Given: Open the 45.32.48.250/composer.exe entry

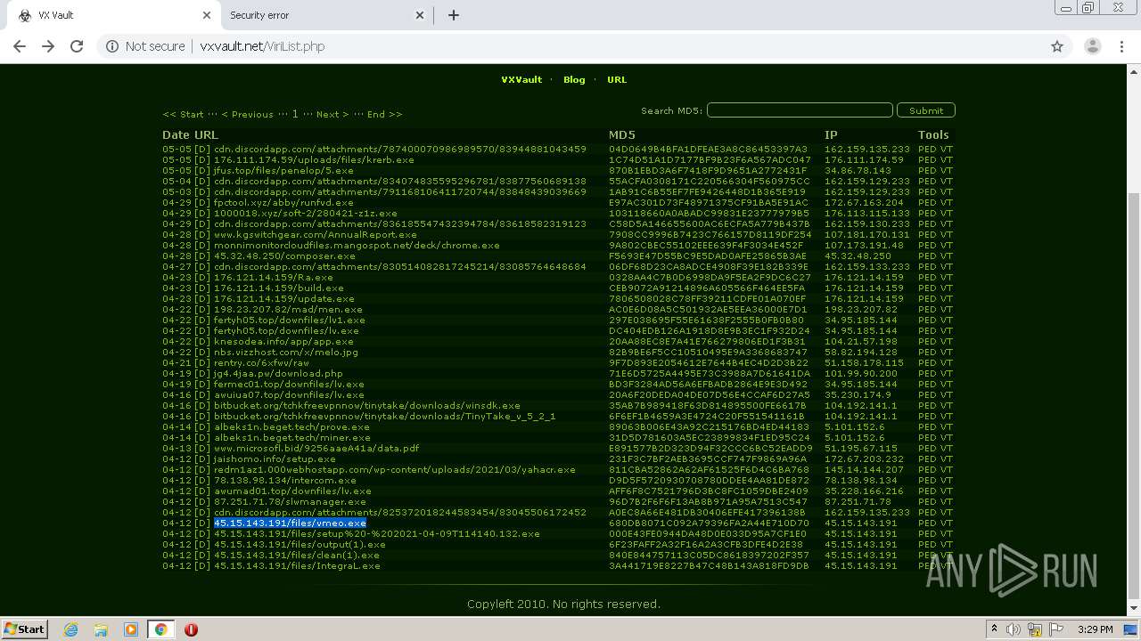Looking at the screenshot, I should pyautogui.click(x=284, y=256).
